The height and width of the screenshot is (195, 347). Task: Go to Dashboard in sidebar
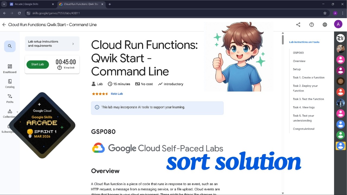click(x=10, y=69)
